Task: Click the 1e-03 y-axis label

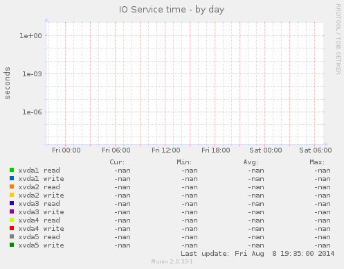Action: (32, 74)
